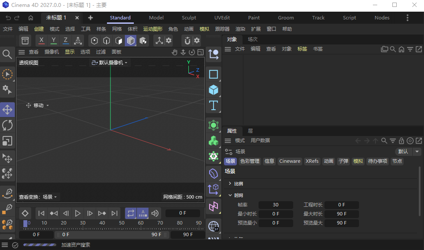Toggle loop playback mode

131,213
